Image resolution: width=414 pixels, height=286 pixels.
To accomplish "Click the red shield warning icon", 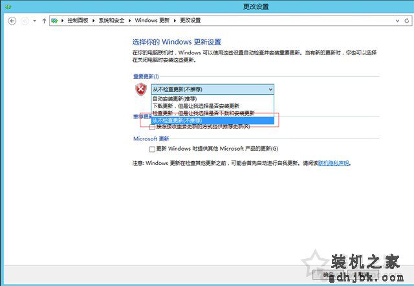I will (x=141, y=89).
